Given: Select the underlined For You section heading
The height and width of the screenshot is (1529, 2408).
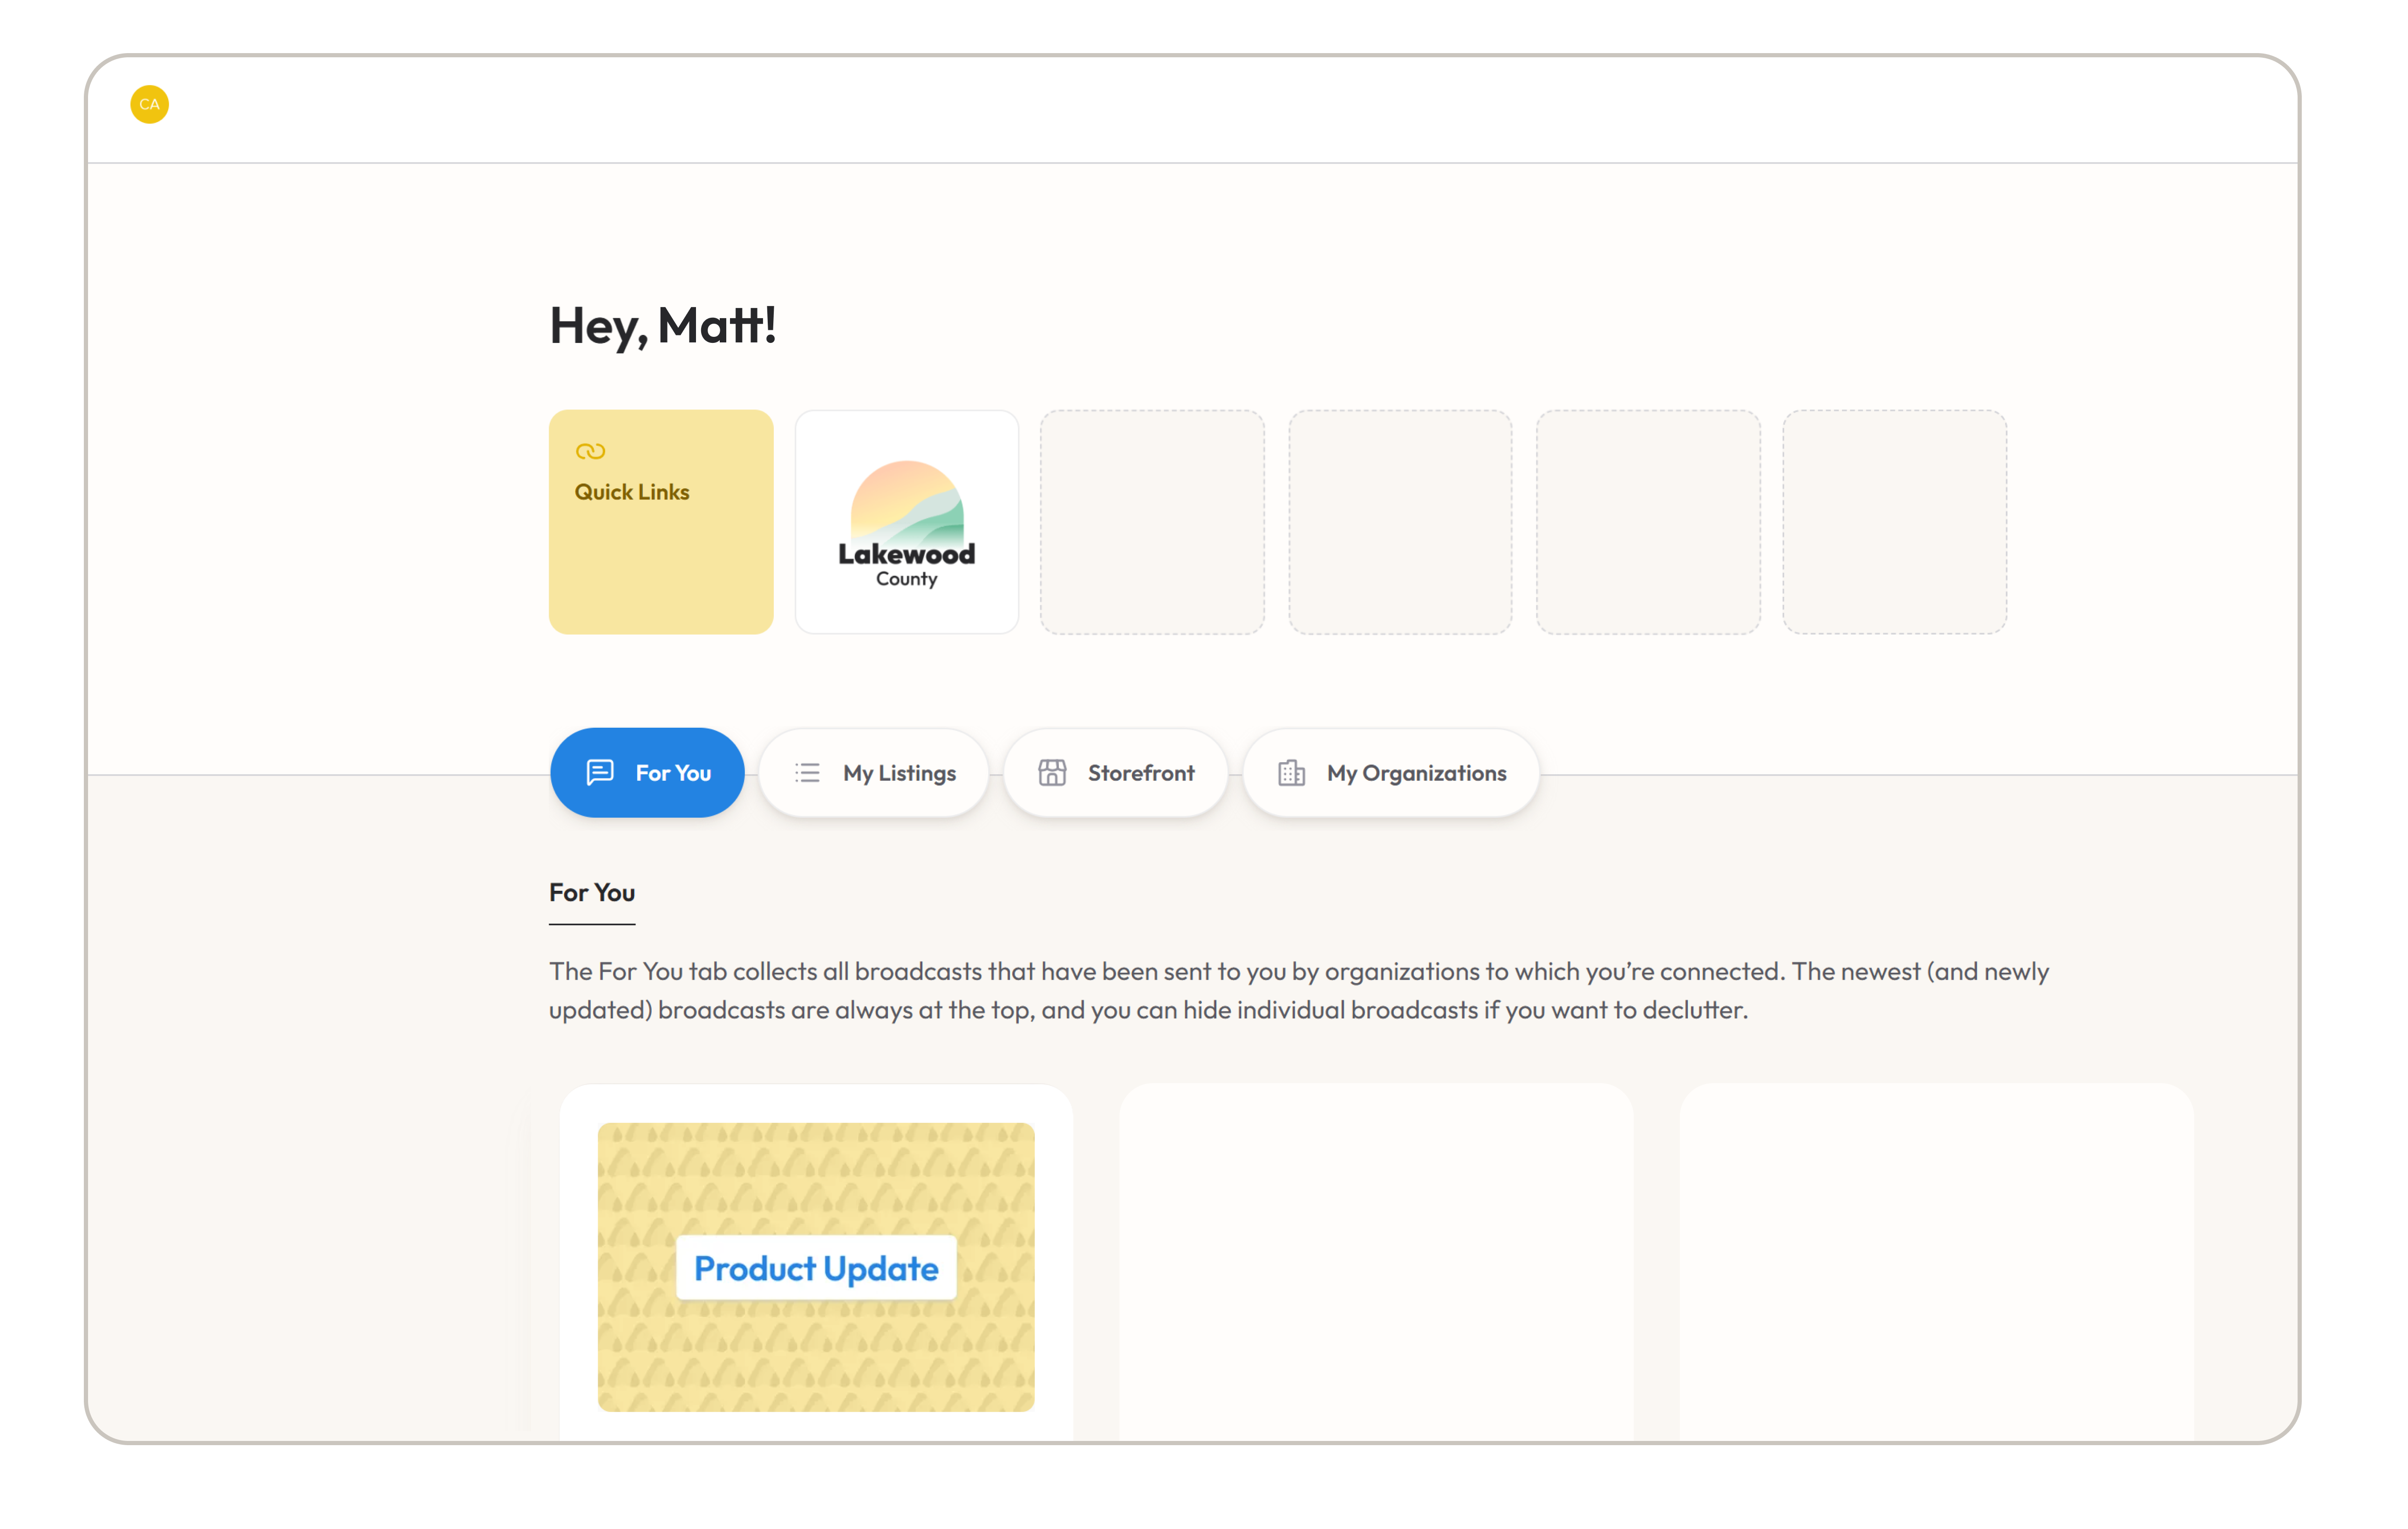Looking at the screenshot, I should coord(591,892).
